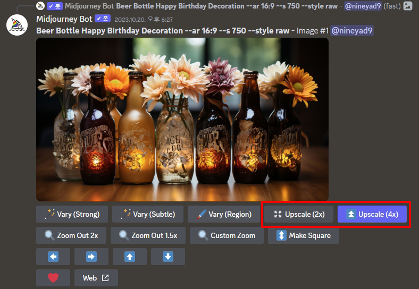This screenshot has height=289, width=419.
Task: Click the bot badge in reply preview
Action: click(55, 6)
